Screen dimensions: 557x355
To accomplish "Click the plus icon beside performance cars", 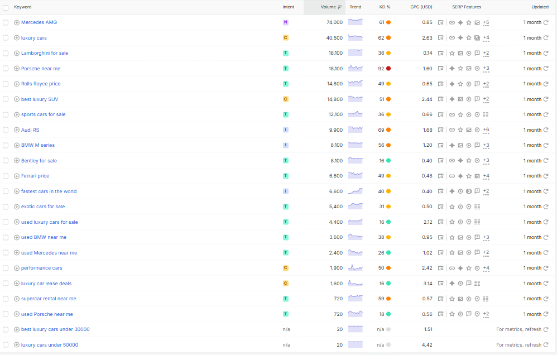I will click(17, 268).
